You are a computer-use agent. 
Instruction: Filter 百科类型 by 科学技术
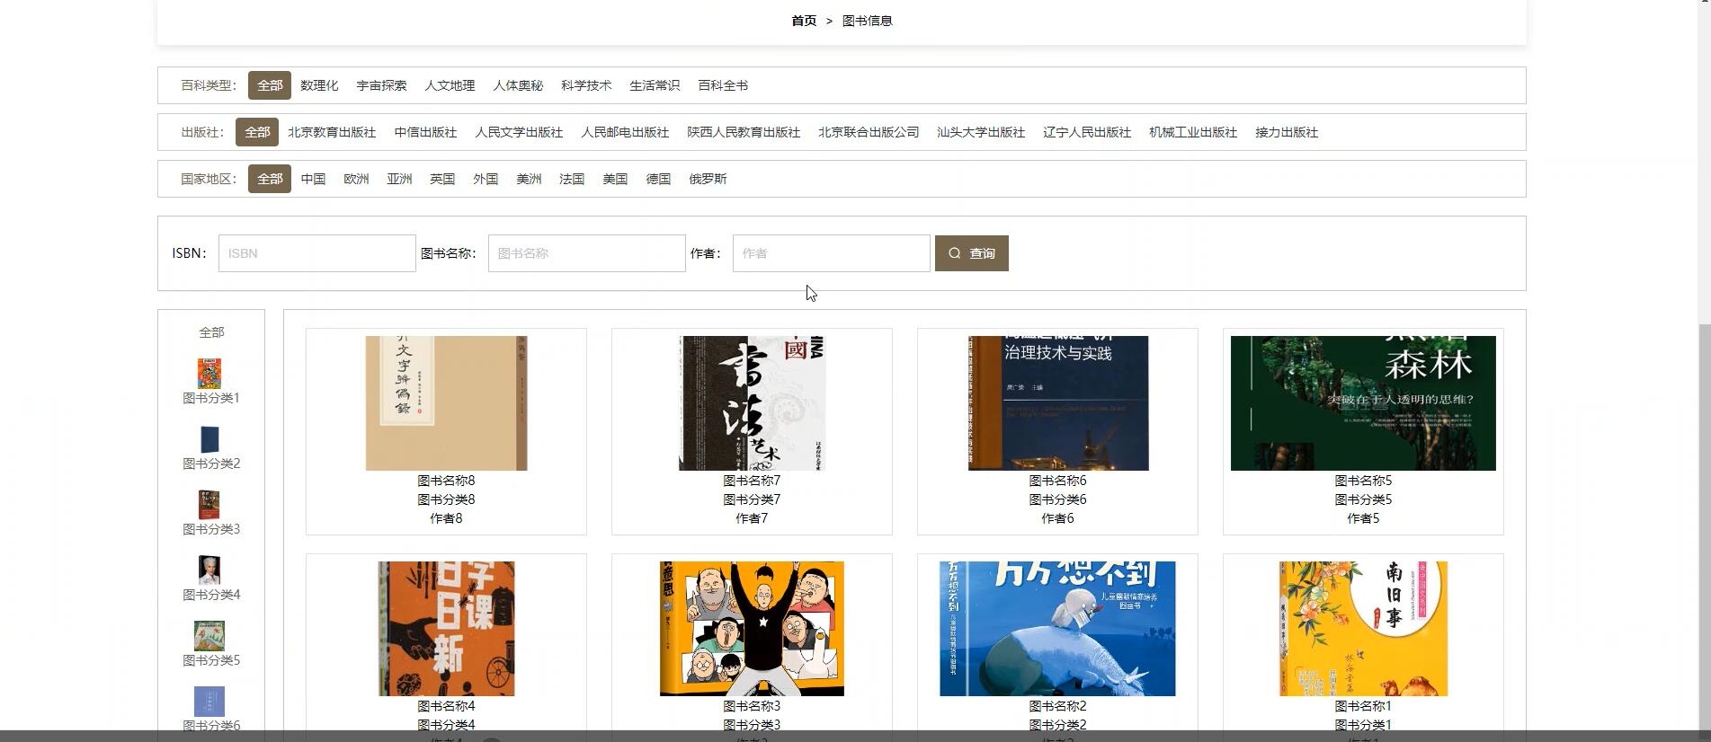(x=586, y=85)
